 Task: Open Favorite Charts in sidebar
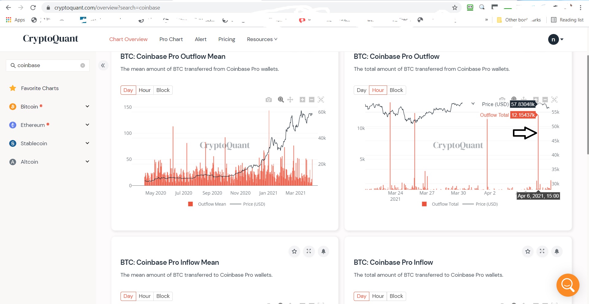click(x=40, y=88)
